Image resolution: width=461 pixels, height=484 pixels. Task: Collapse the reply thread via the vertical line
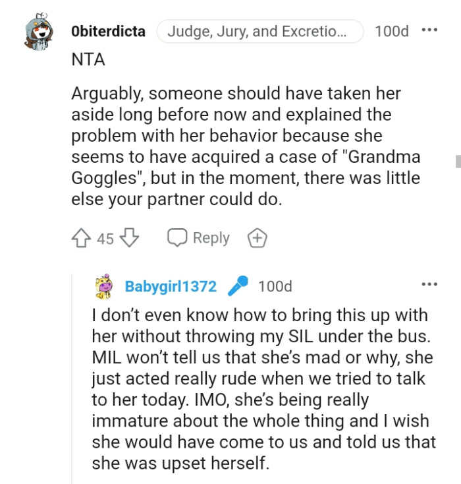click(x=72, y=376)
